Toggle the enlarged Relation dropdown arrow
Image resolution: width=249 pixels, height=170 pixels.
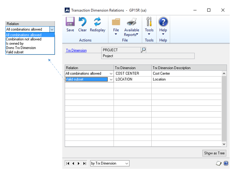click(x=52, y=29)
